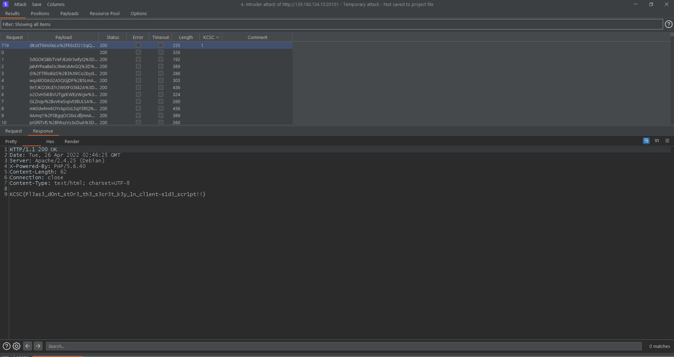This screenshot has width=674, height=357.
Task: Toggle Timeout checkbox for request 719
Action: 161,45
